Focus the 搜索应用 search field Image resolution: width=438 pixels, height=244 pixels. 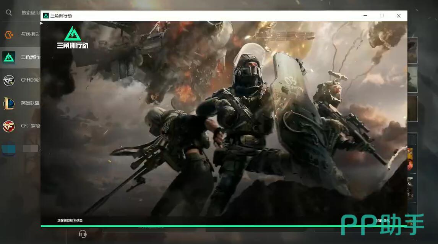(31, 13)
